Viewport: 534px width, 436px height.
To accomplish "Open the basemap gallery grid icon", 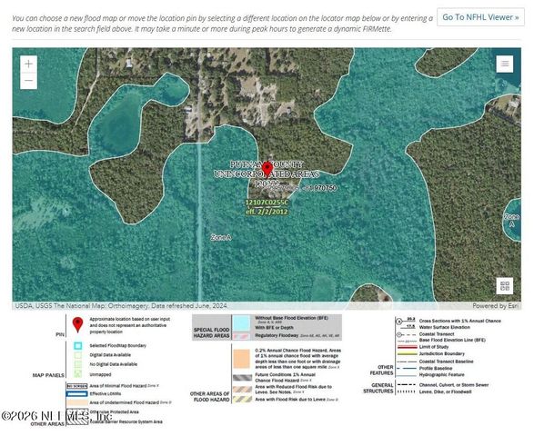I will click(x=505, y=286).
